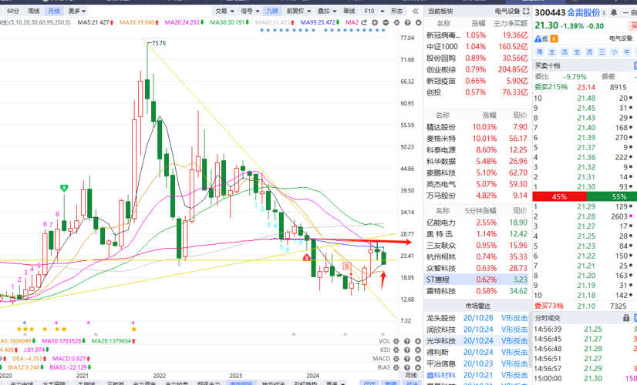Close the MA indicator with the X icon
This screenshot has width=637, height=385.
[x=419, y=23]
